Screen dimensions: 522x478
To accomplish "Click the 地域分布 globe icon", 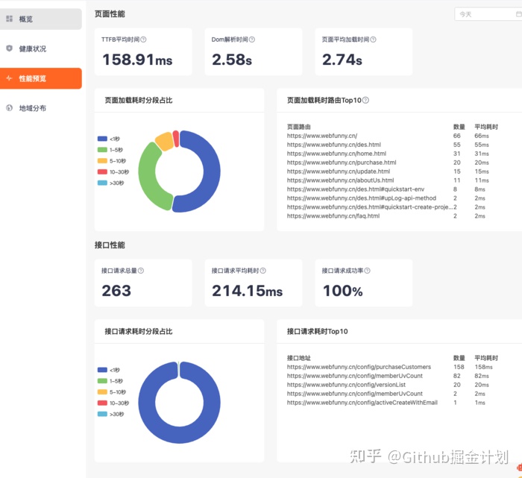I will pyautogui.click(x=9, y=108).
